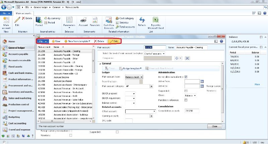Click the Posted journal entries icon
This screenshot has width=268, height=144.
coord(39,21)
